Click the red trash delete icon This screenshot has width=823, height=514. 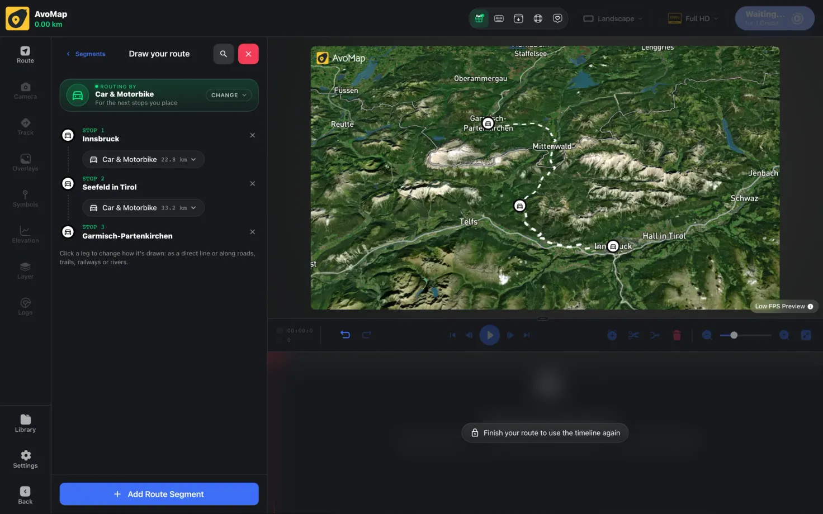[x=677, y=335]
